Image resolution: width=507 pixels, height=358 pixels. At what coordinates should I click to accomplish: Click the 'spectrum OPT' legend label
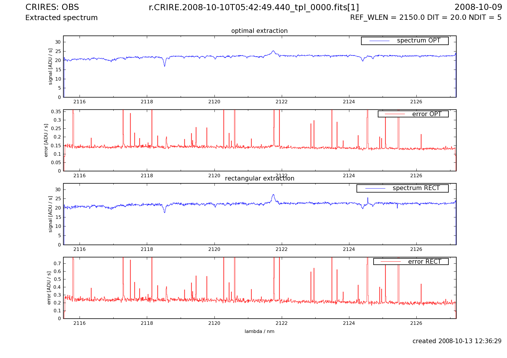coord(418,41)
